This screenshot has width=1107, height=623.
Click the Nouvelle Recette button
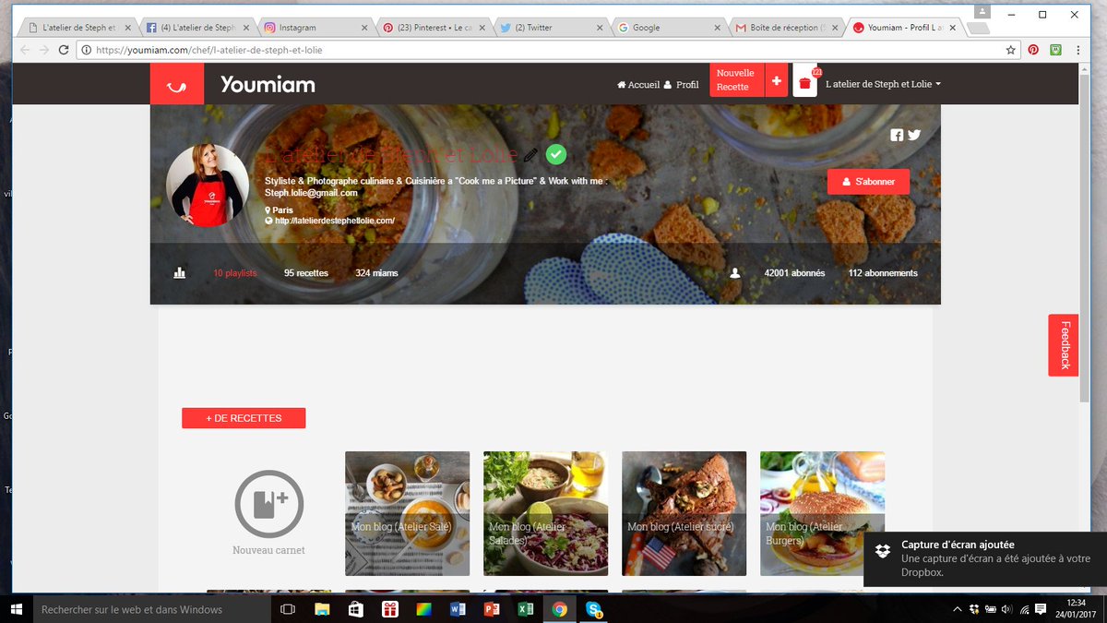737,80
